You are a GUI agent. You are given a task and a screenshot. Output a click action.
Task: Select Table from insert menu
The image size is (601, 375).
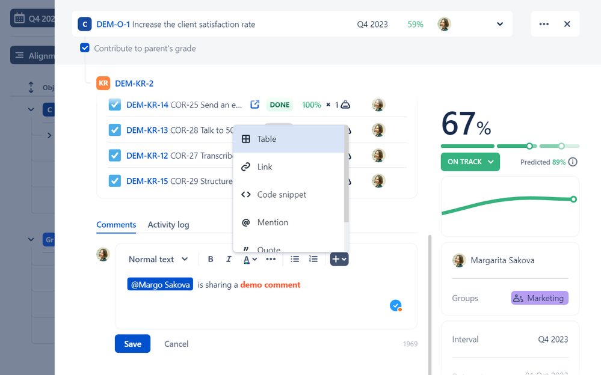click(x=289, y=139)
